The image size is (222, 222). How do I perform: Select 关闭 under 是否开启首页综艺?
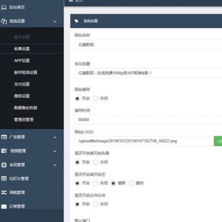(95, 183)
